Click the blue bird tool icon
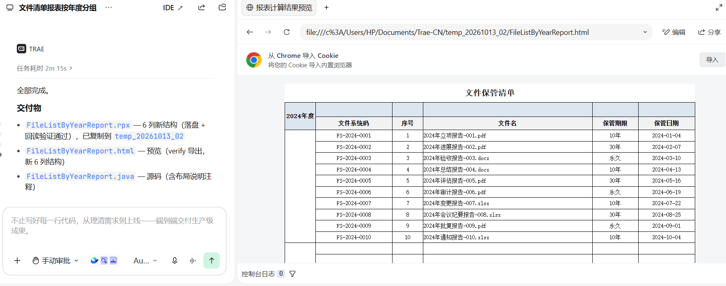726x286 pixels. point(95,261)
